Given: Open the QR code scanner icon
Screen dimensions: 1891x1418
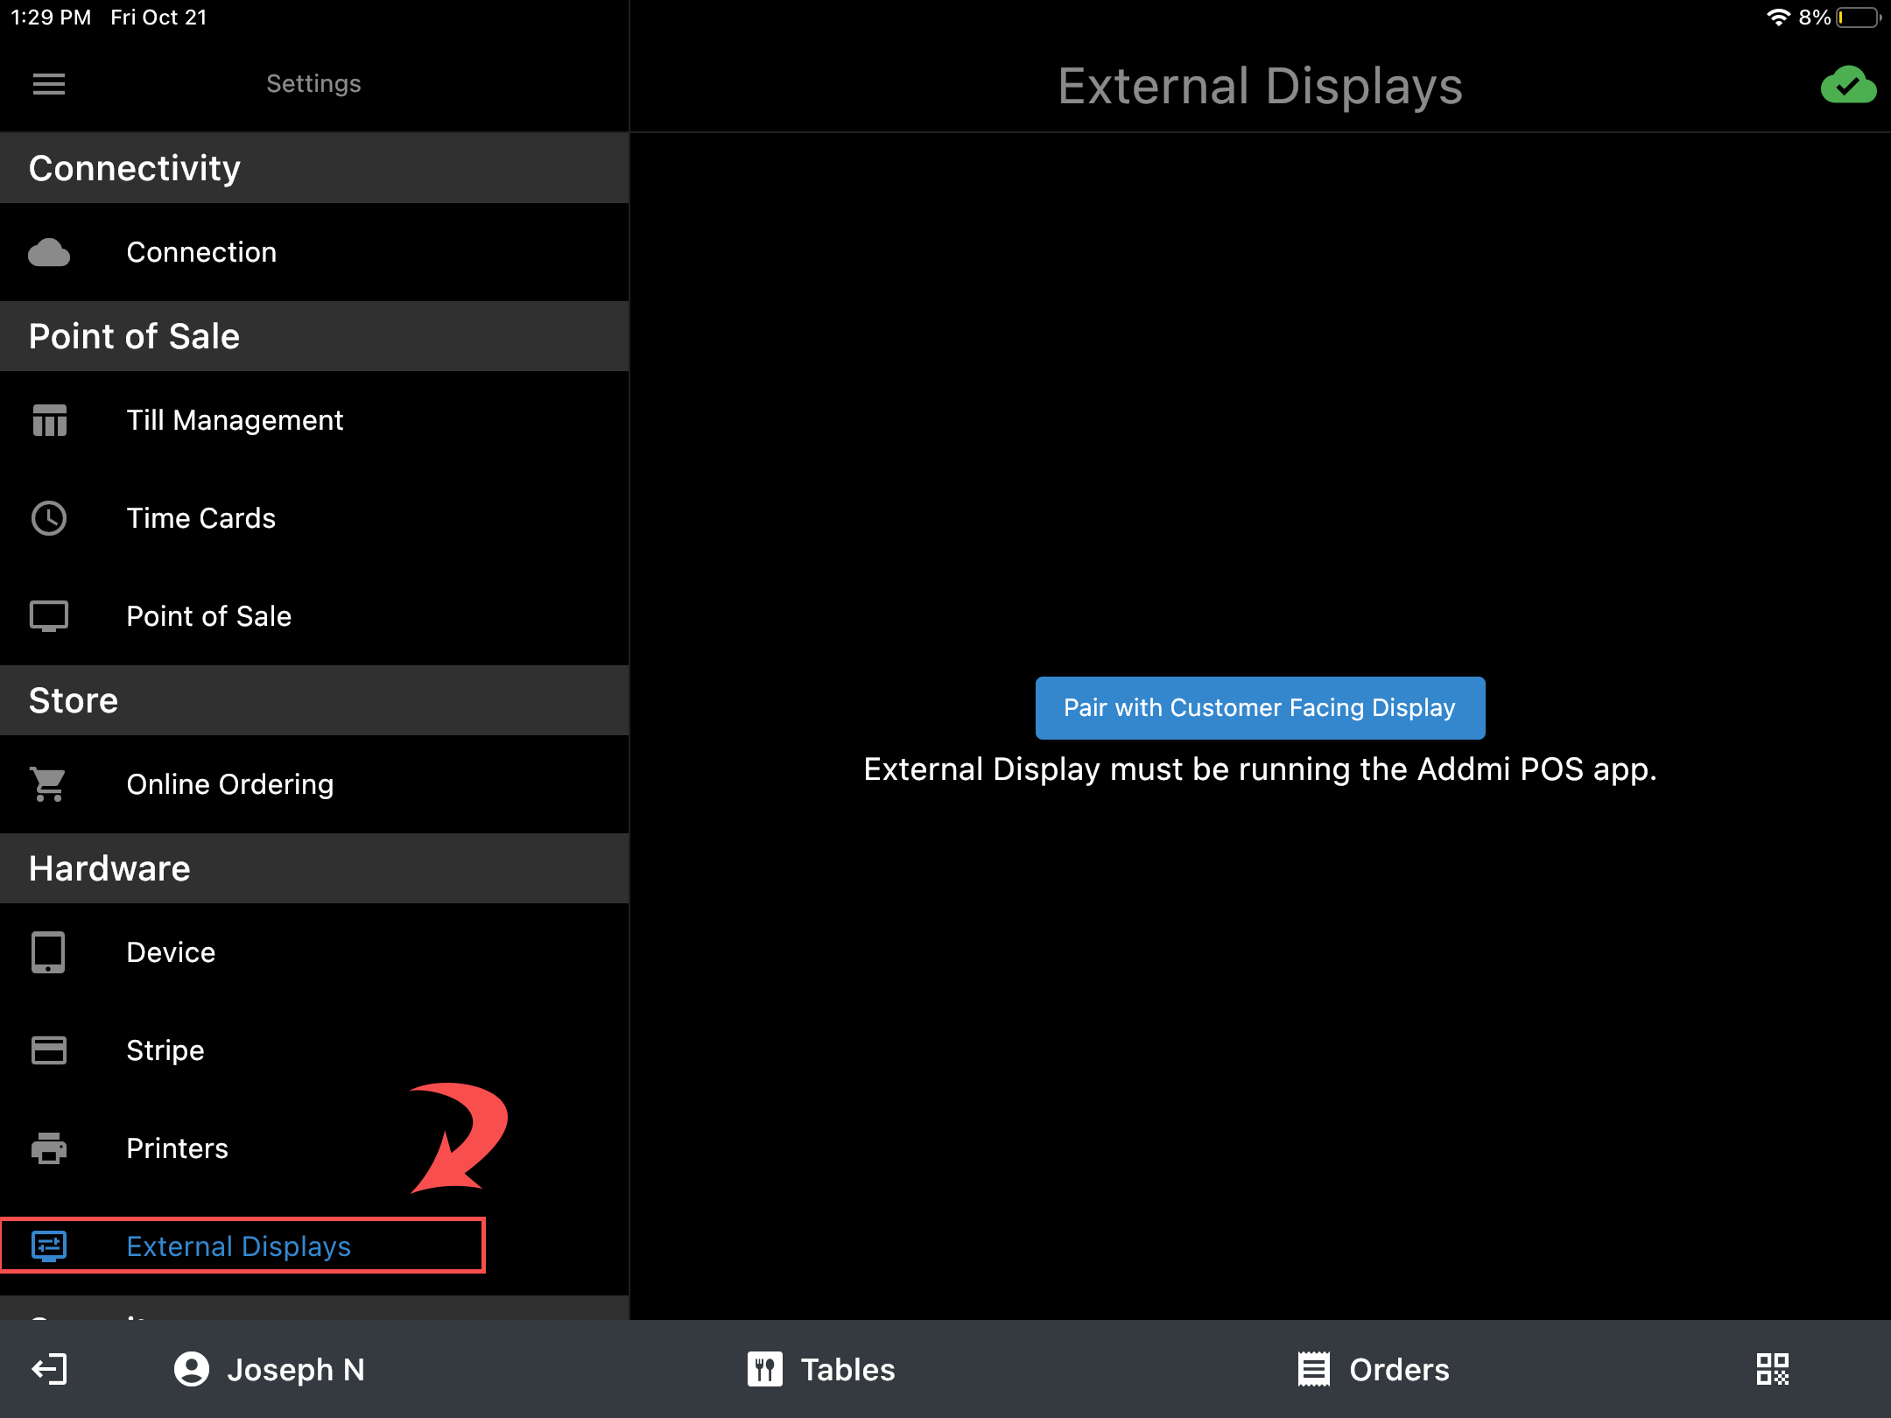Looking at the screenshot, I should (x=1772, y=1369).
